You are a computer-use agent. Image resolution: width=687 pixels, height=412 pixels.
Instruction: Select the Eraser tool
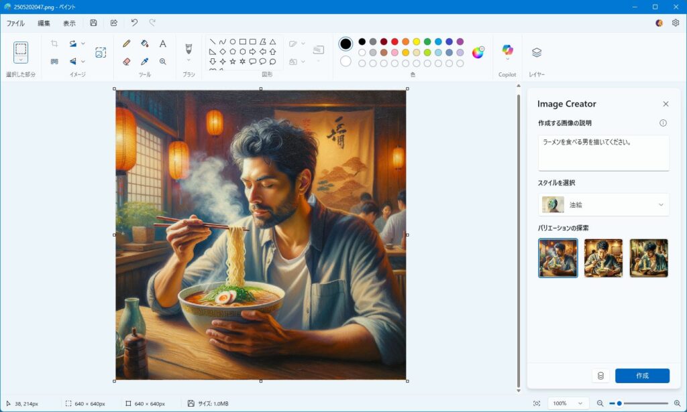coord(127,62)
